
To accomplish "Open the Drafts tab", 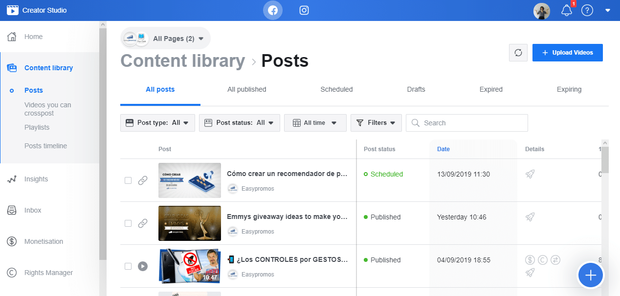I will pyautogui.click(x=416, y=89).
